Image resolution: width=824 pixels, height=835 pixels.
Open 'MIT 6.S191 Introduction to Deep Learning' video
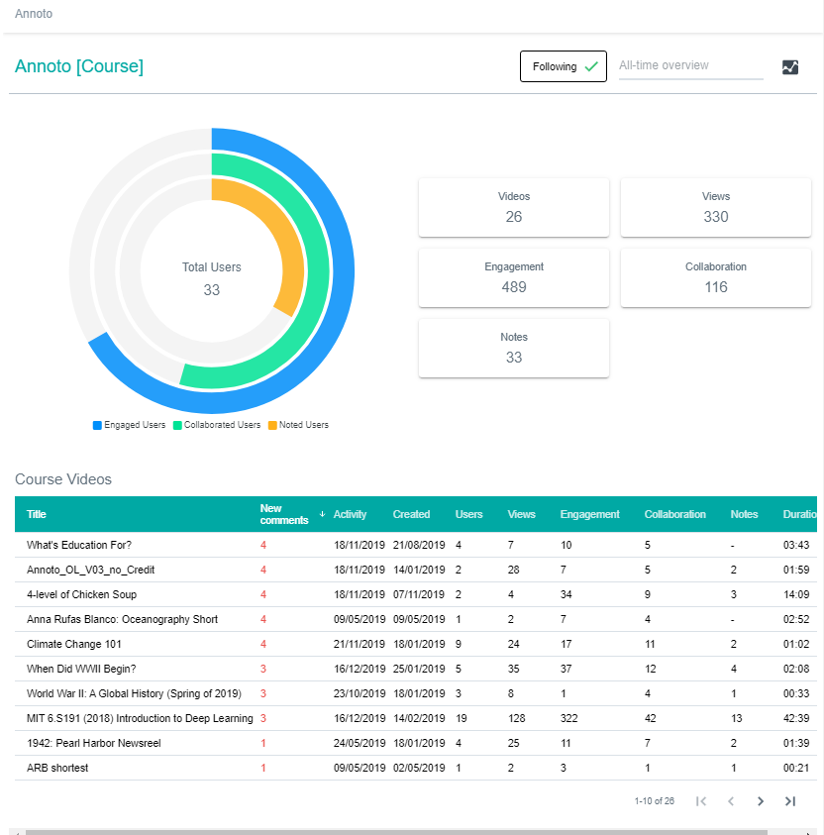[x=140, y=718]
